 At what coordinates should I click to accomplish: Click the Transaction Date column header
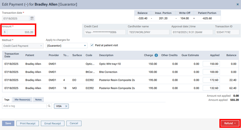click(12, 55)
